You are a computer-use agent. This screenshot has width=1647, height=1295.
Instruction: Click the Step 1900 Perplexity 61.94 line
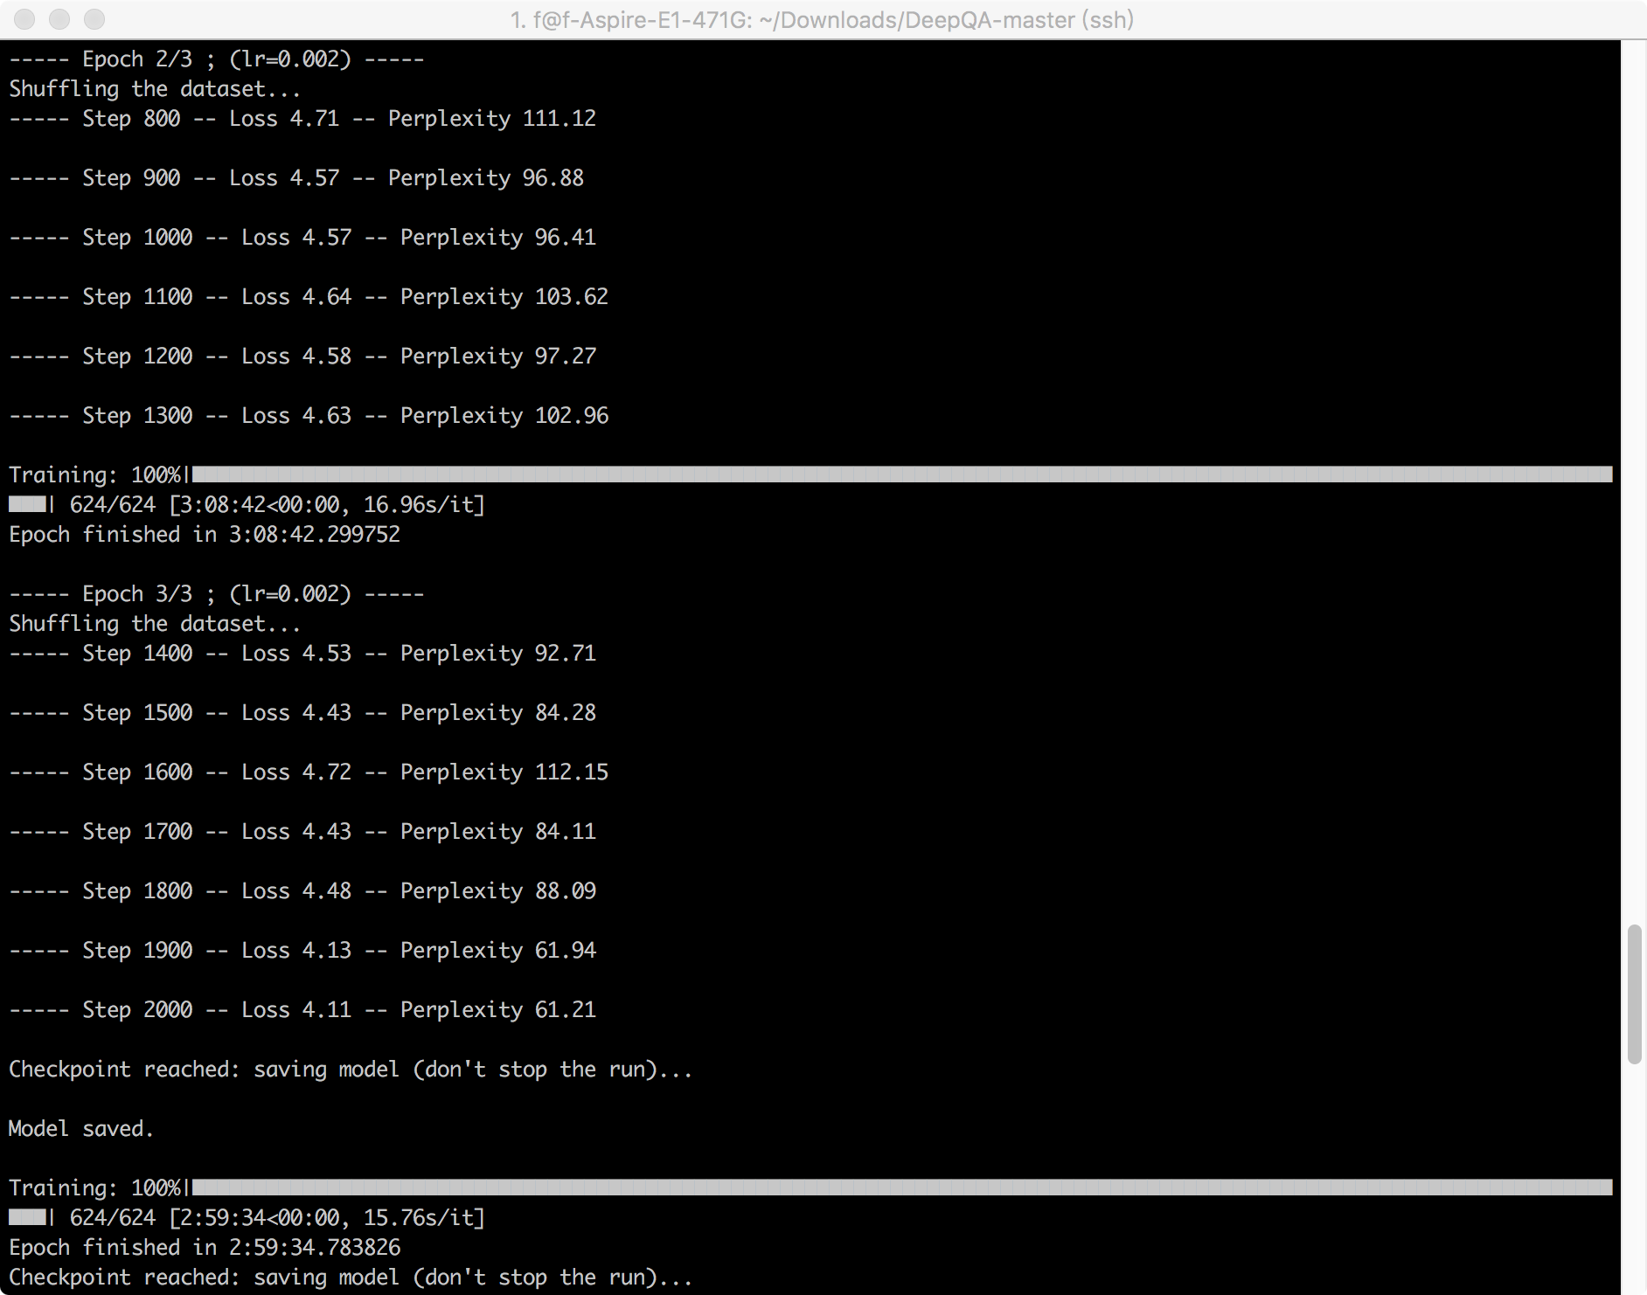click(302, 951)
